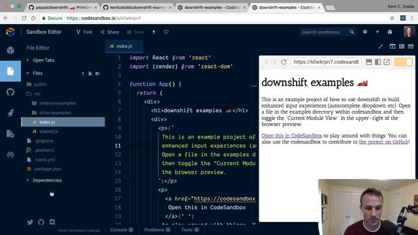Click the Open this in CodeSandbox link

pyautogui.click(x=292, y=136)
